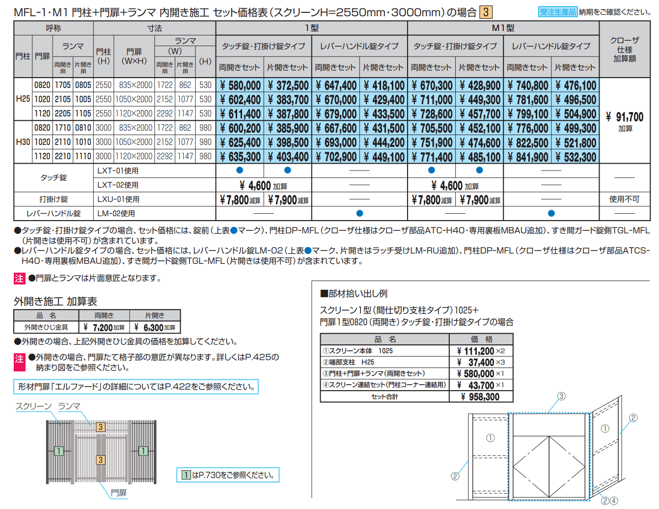Click the 部材拾い出し例 heading
Screen dimensions: 659x509
pyautogui.click(x=354, y=294)
